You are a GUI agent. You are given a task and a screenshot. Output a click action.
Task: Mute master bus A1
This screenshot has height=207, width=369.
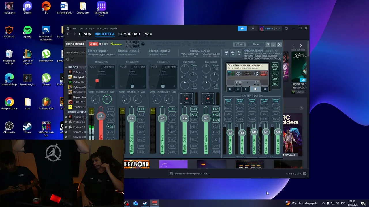coord(228,119)
